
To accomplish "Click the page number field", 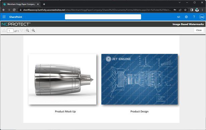I will pos(10,31).
